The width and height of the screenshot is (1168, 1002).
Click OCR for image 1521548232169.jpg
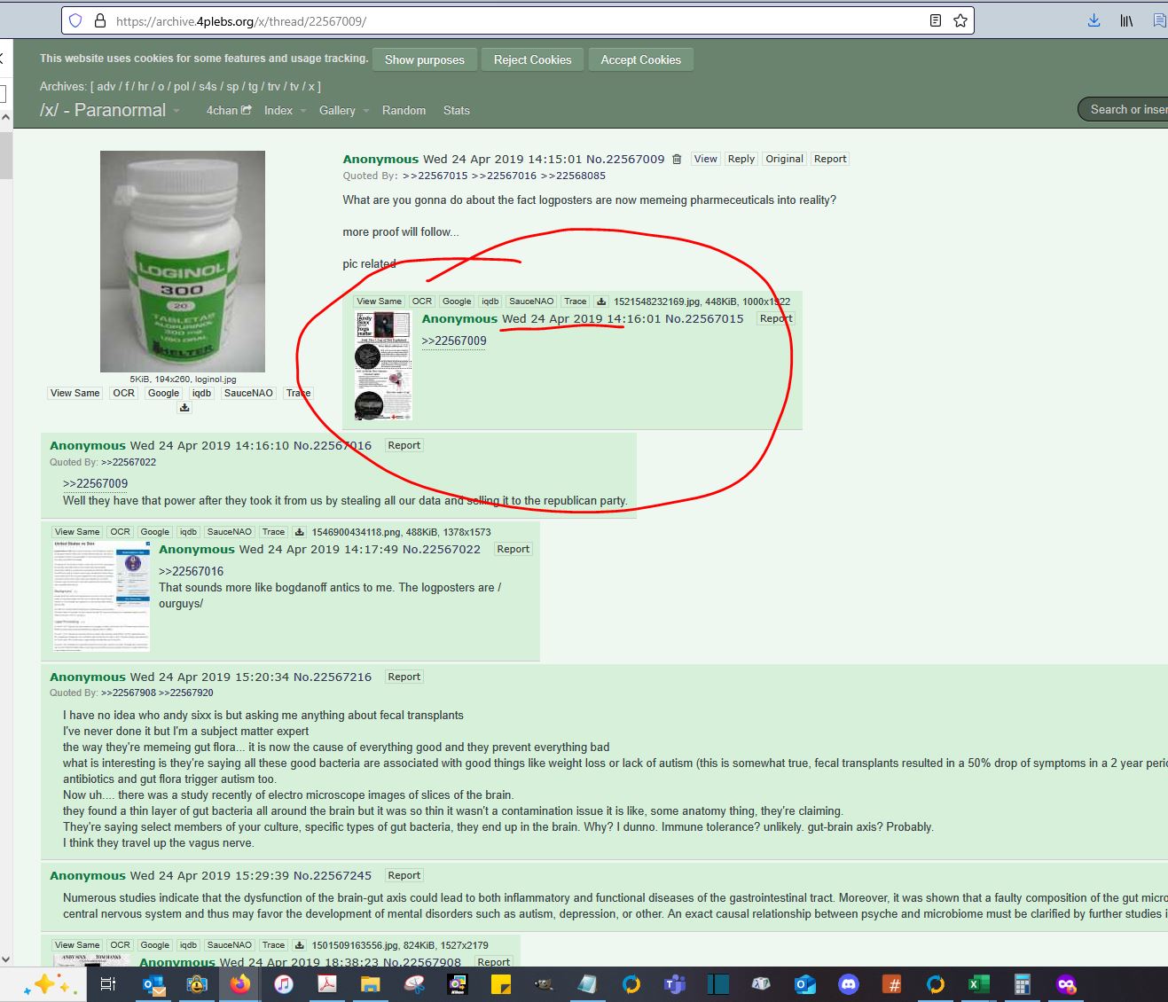pos(422,301)
